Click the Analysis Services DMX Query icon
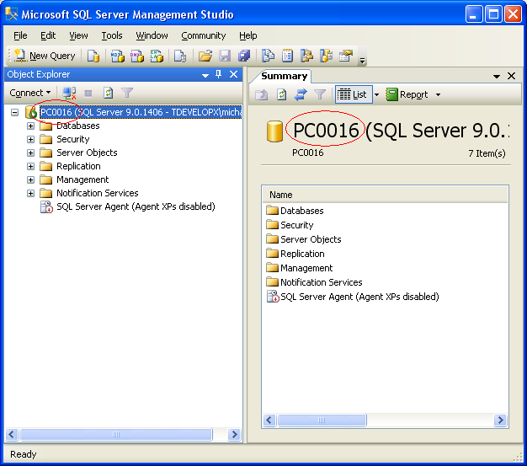 [136, 56]
